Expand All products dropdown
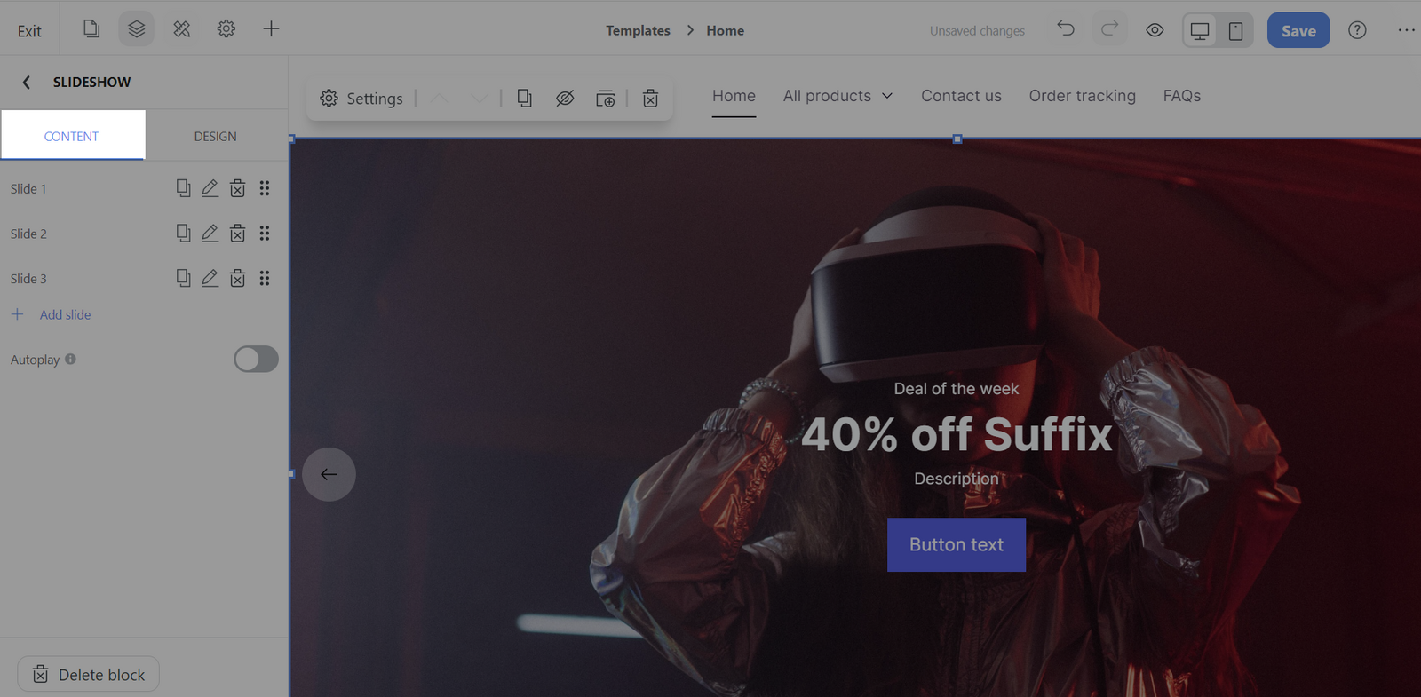 [x=838, y=96]
